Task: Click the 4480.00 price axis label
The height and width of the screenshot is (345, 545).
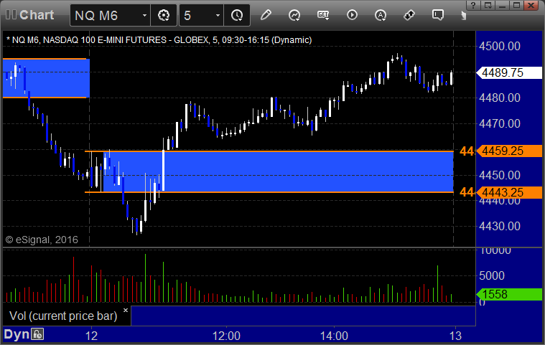Action: coord(500,98)
